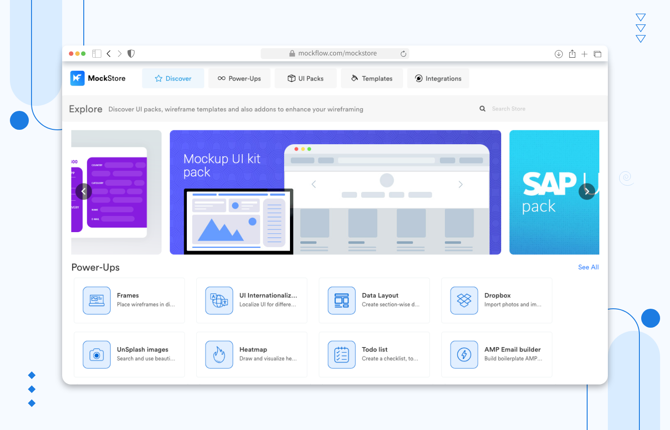
Task: Click the Discover star icon
Action: [x=158, y=78]
